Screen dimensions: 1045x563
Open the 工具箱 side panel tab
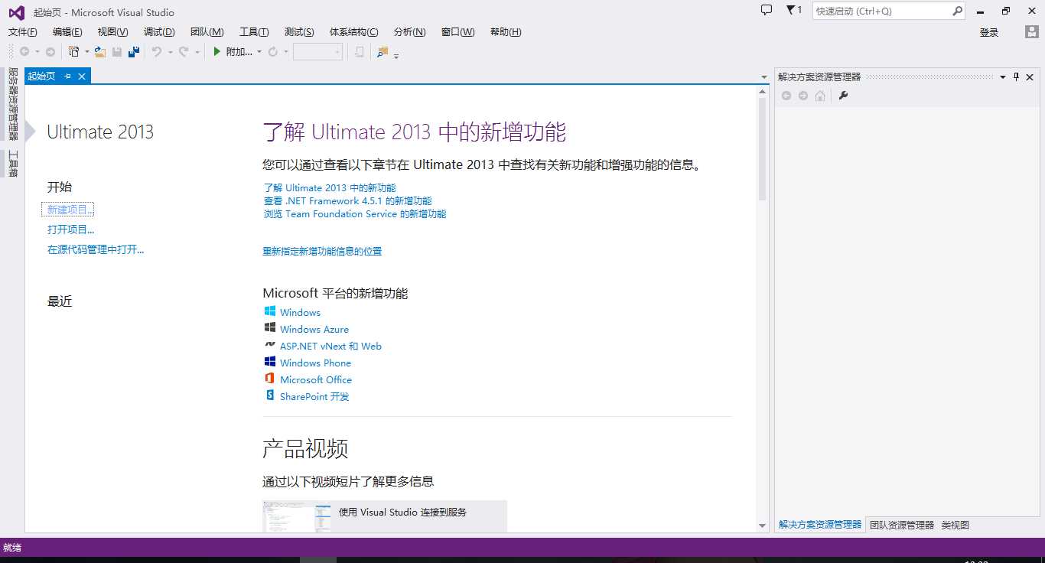tap(12, 163)
